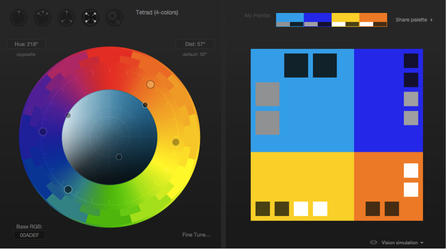Open the Vision simulation dropdown

402,243
